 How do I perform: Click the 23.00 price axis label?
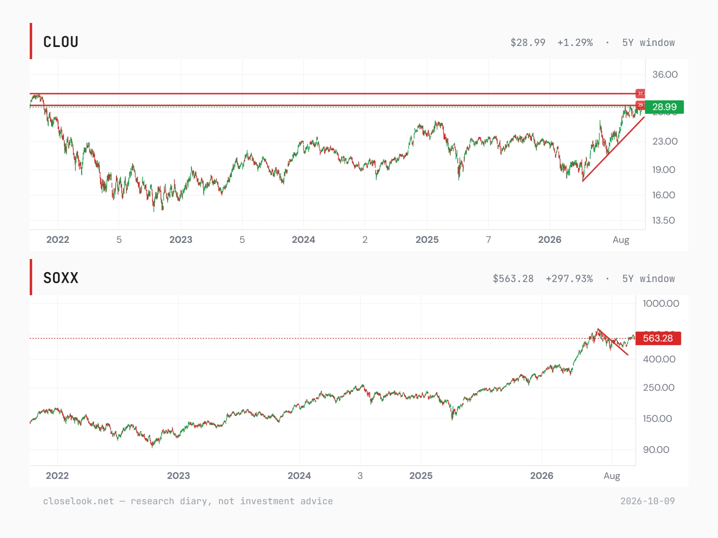point(665,141)
